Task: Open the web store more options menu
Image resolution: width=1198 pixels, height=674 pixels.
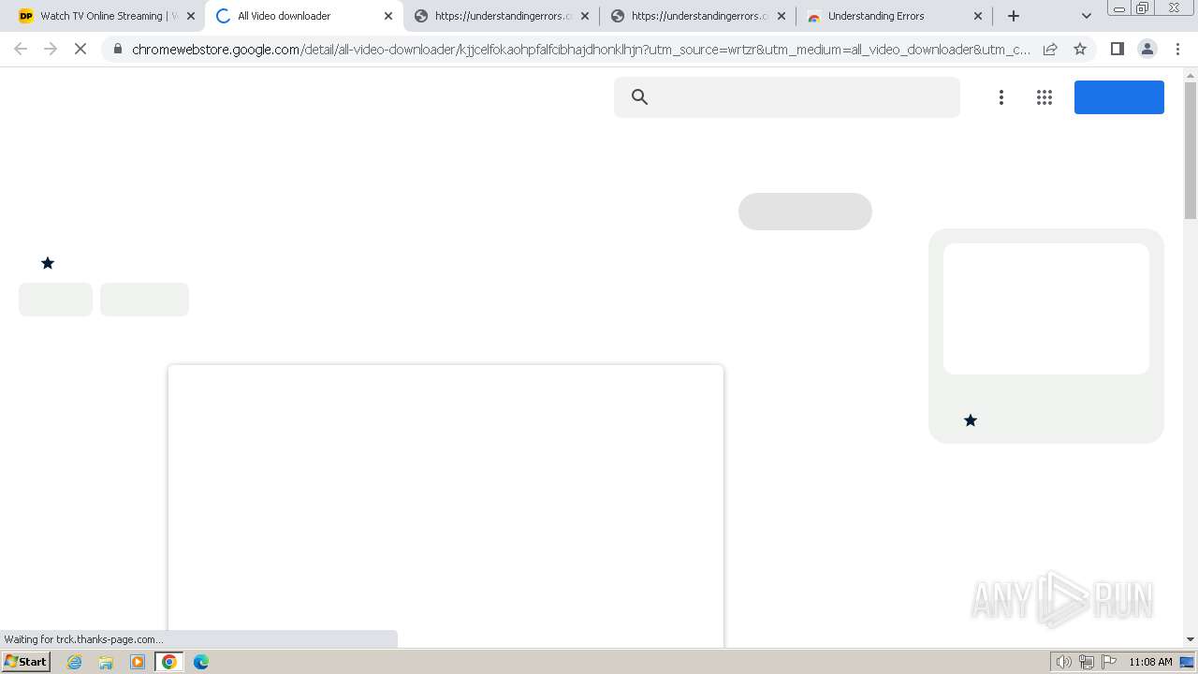Action: click(x=1001, y=97)
